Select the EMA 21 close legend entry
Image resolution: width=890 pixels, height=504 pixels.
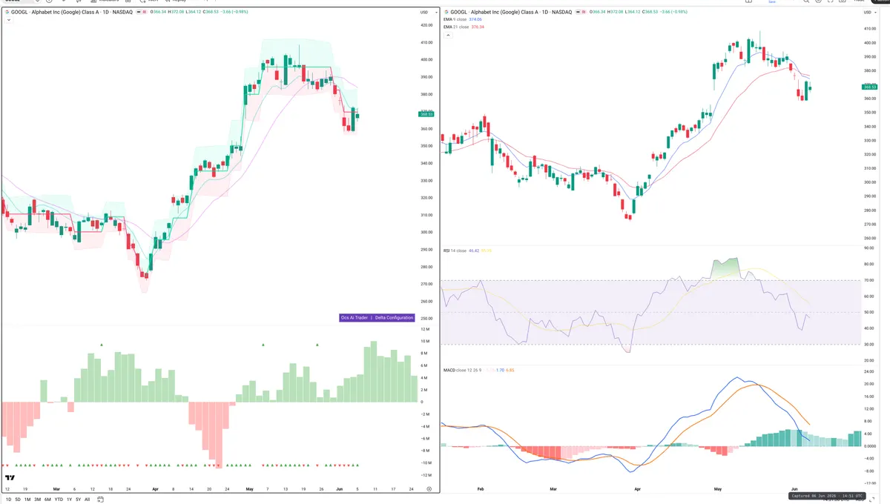pos(464,27)
